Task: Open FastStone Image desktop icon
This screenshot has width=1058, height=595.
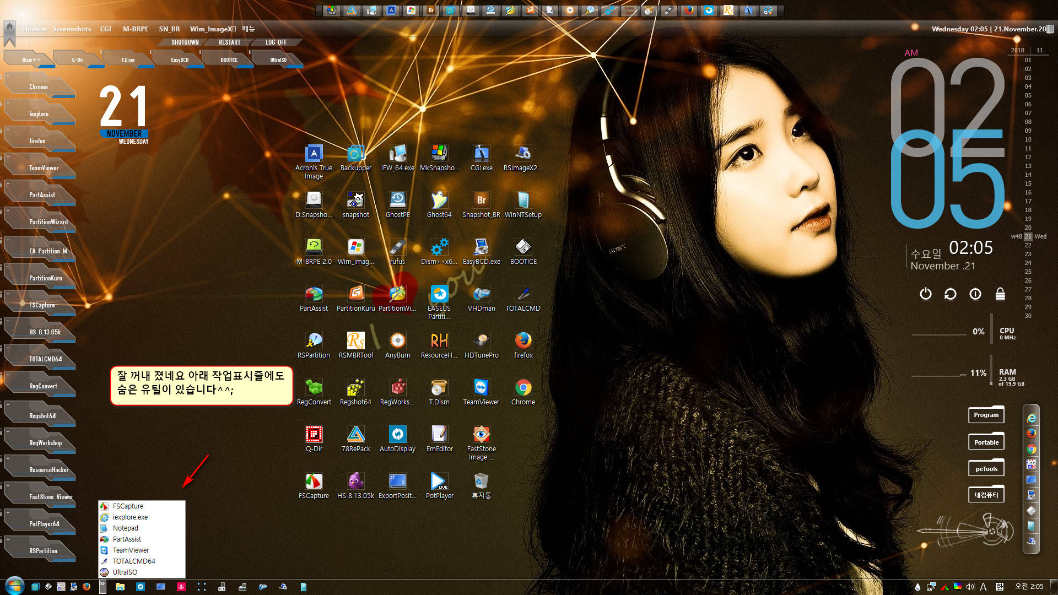Action: (x=481, y=442)
